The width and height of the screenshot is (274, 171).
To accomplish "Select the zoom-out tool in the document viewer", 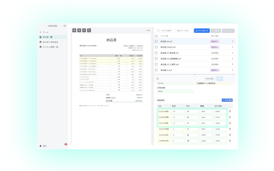I will 79,30.
